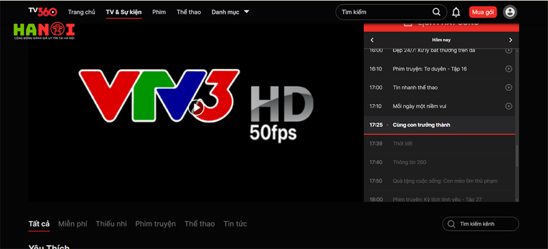
Task: Focus the Tìm kiếm kênh field
Action: pyautogui.click(x=481, y=224)
